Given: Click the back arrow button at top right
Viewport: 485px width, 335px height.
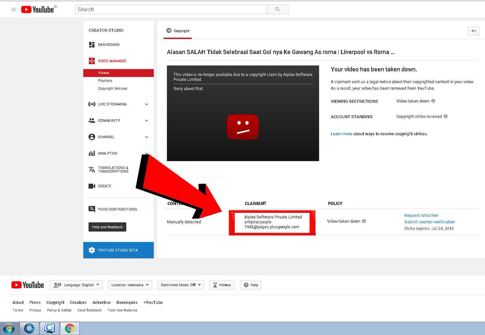Looking at the screenshot, I should click(x=473, y=31).
